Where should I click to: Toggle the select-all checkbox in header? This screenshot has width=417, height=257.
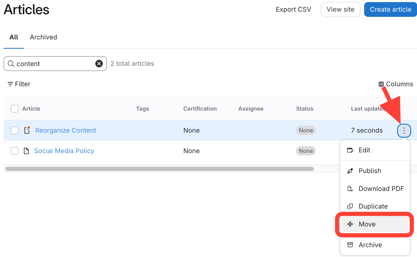15,109
